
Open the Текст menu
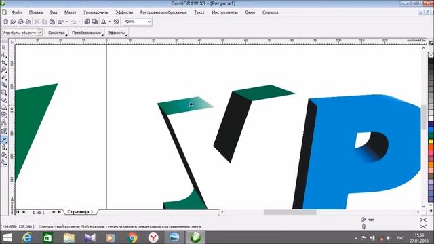click(199, 12)
